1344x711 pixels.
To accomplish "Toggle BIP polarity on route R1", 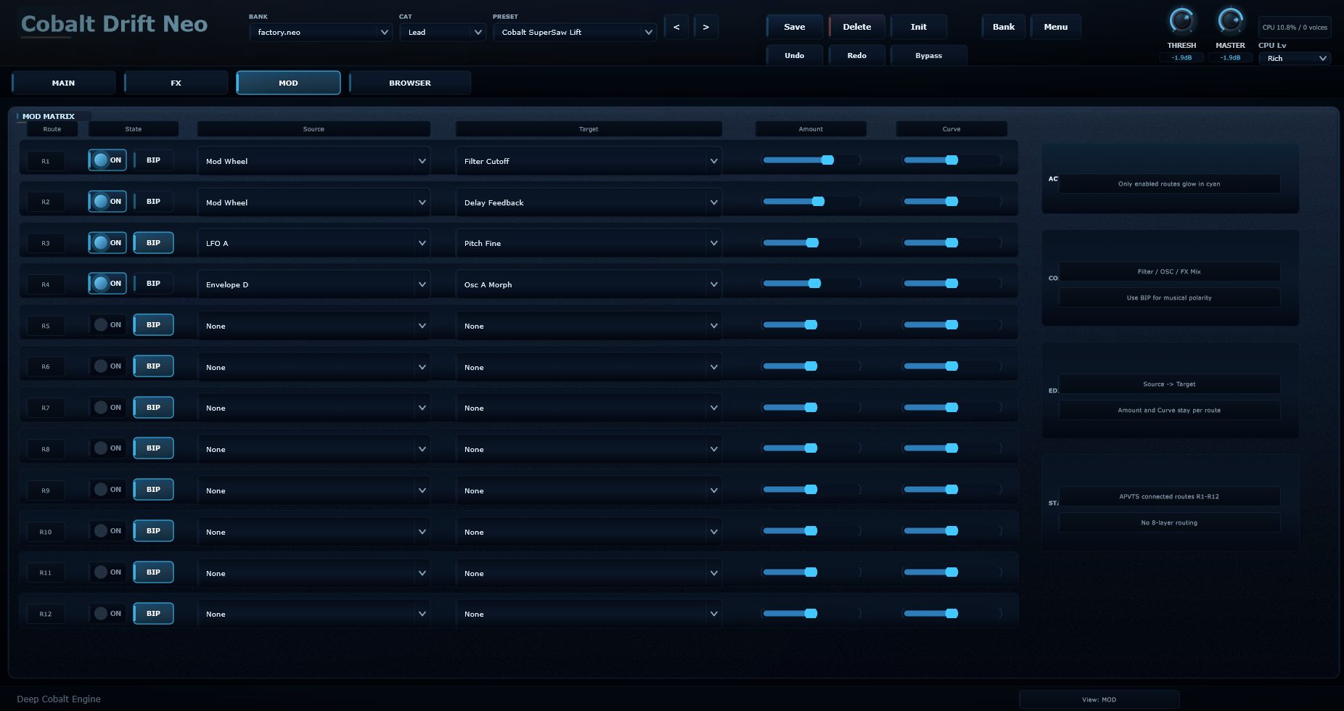I will [153, 160].
